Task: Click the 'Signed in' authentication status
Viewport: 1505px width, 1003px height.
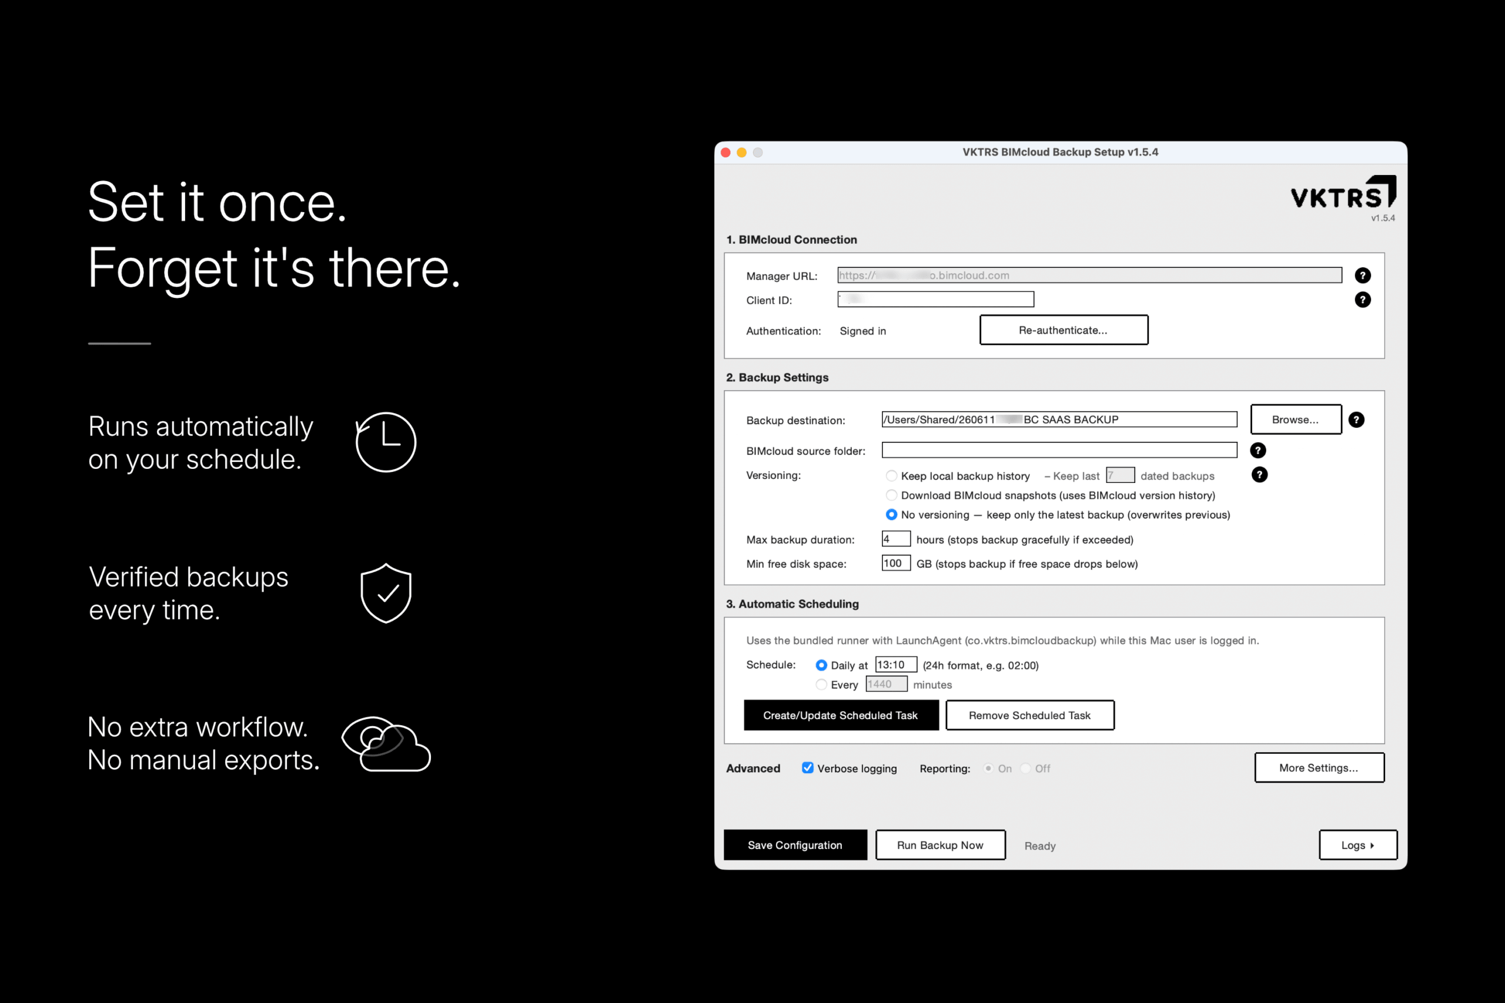Action: (862, 331)
